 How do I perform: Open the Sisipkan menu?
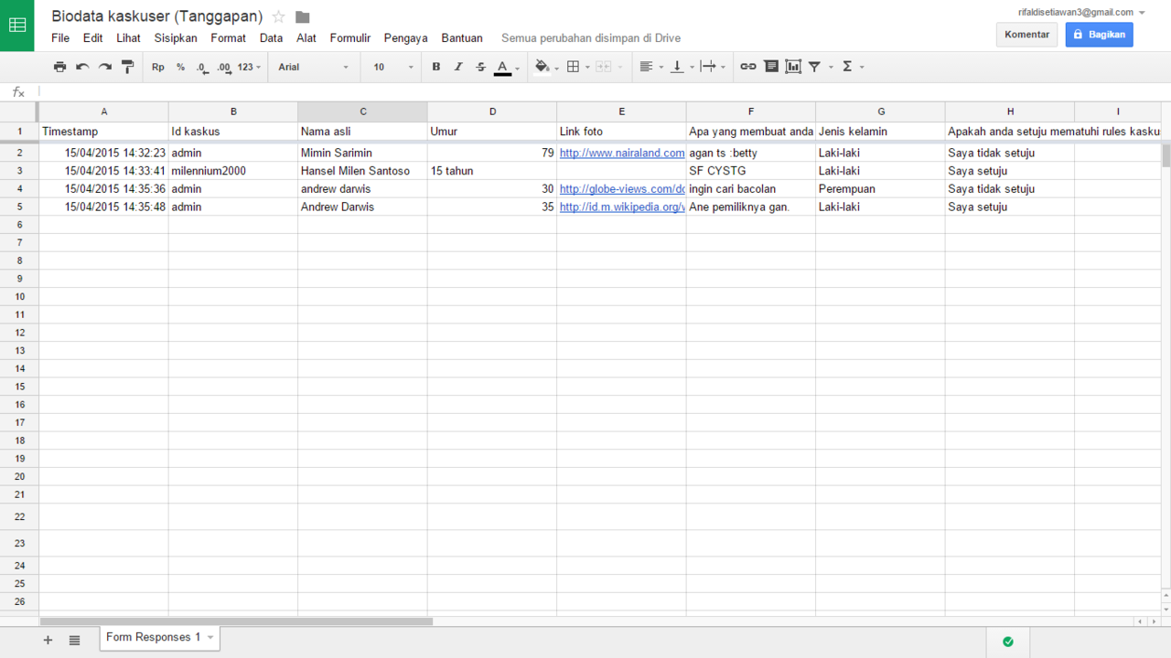click(x=176, y=38)
